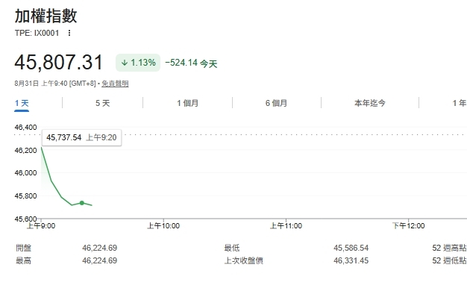Click the 開盤 value 46,224.69
This screenshot has width=467, height=291.
pos(100,248)
